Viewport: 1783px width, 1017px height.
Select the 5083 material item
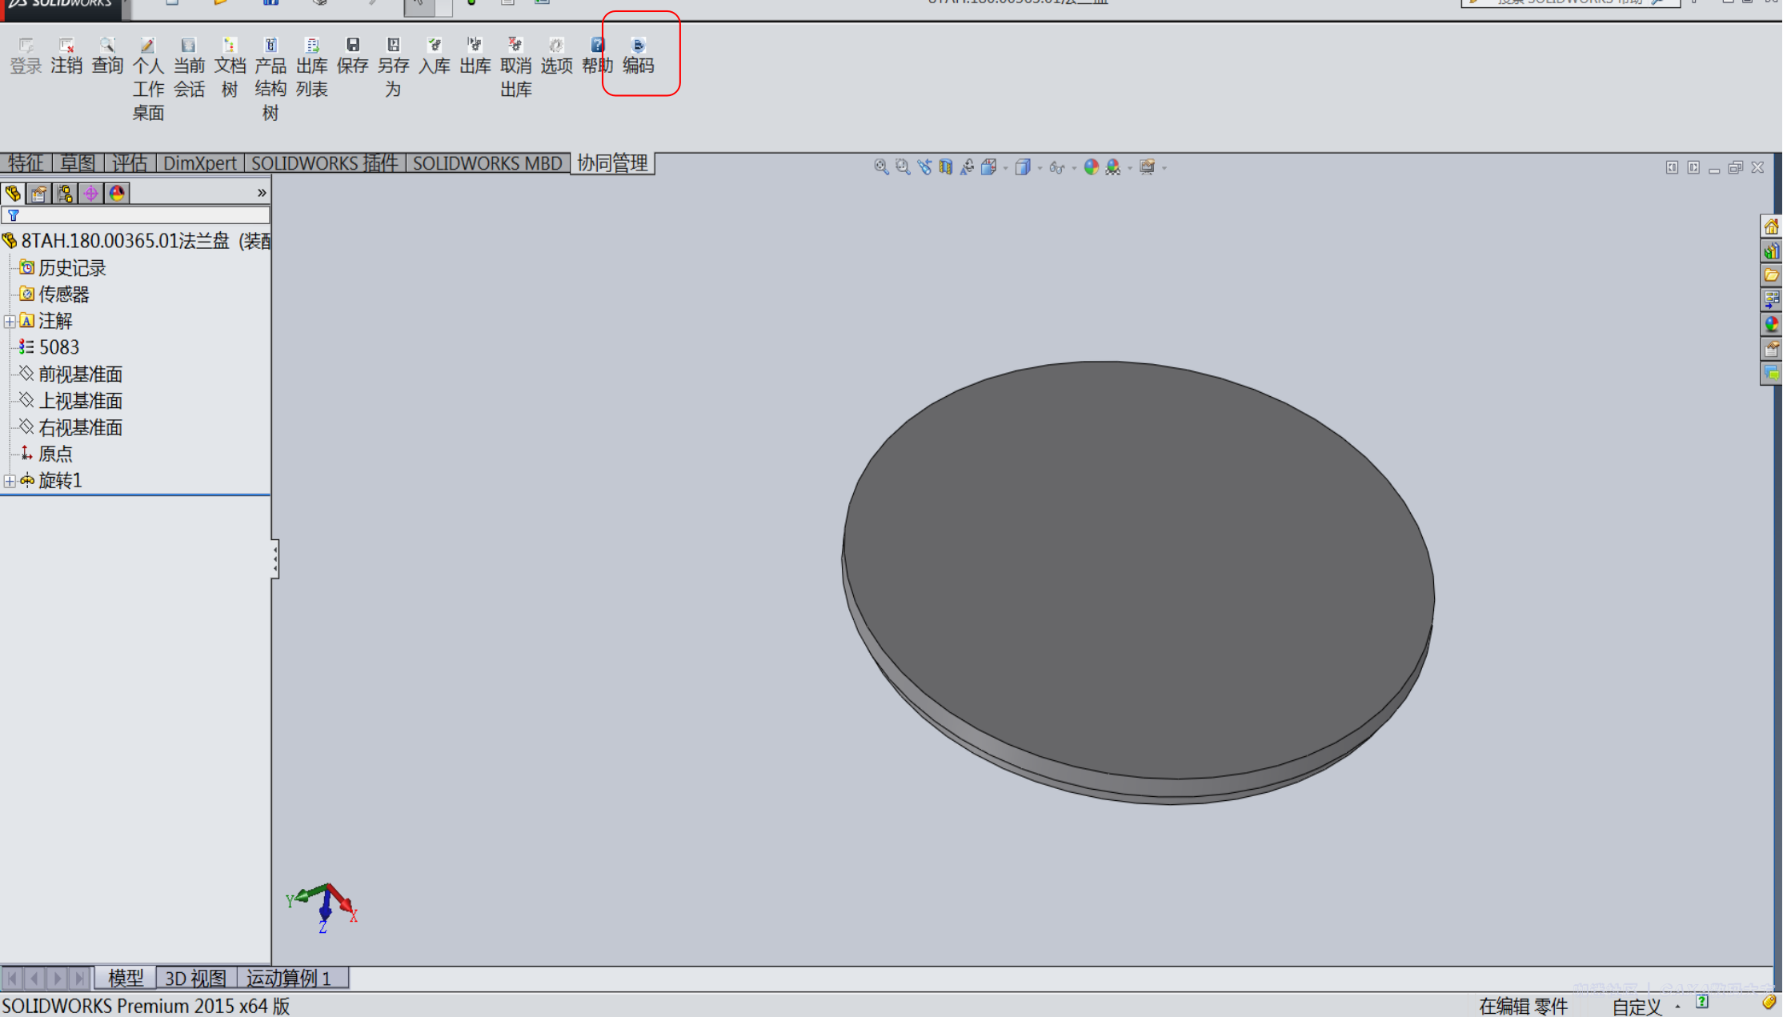50,347
